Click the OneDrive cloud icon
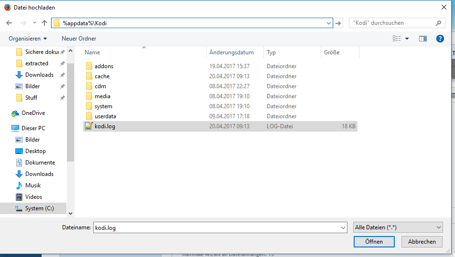The image size is (455, 257). click(15, 113)
